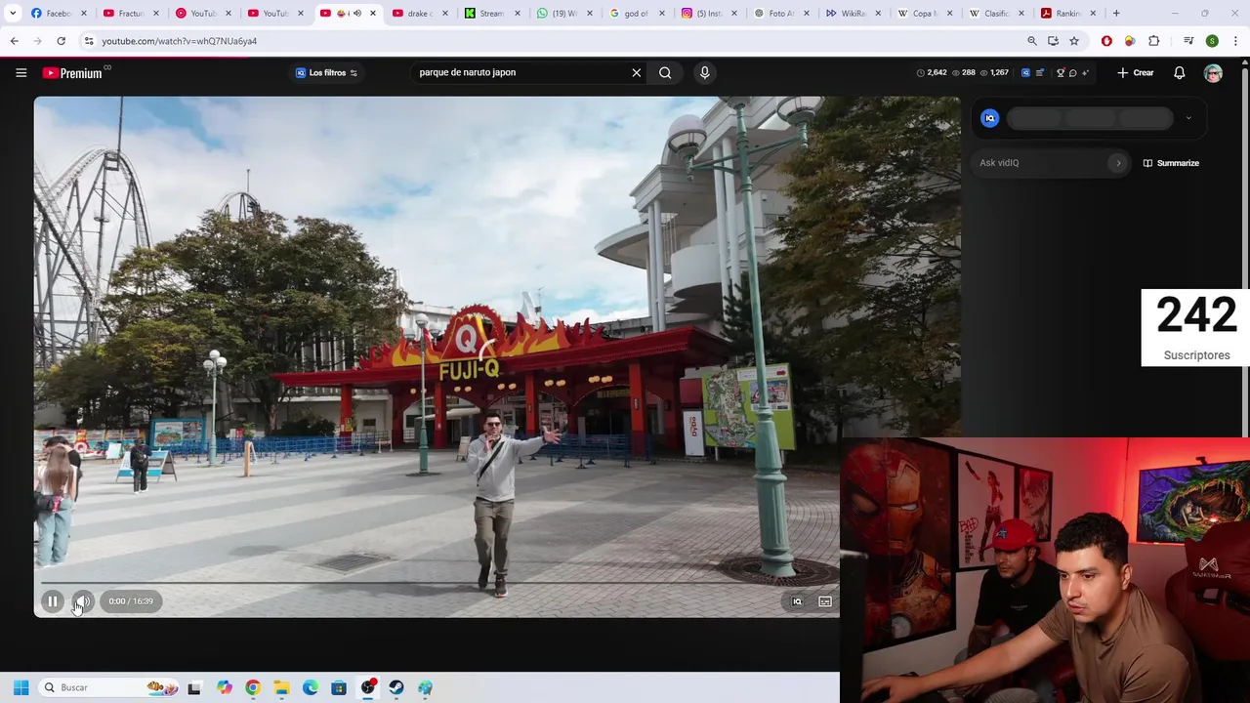Open a new Chrome tab

point(1116,13)
